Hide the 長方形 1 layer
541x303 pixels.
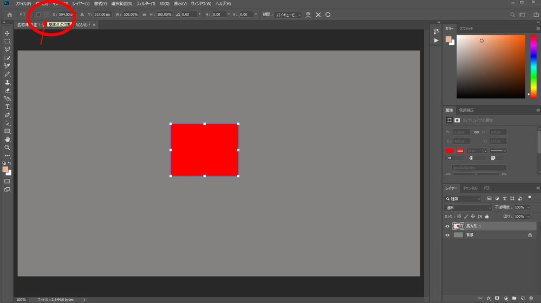click(447, 226)
